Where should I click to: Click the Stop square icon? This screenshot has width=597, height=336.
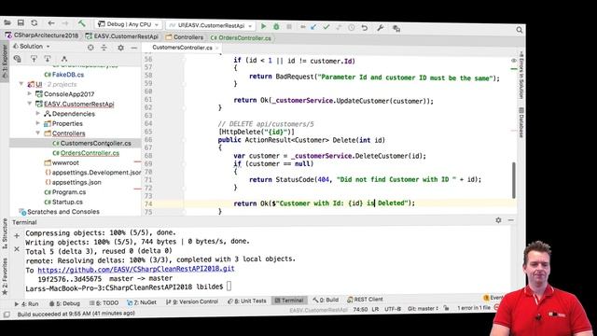(289, 27)
